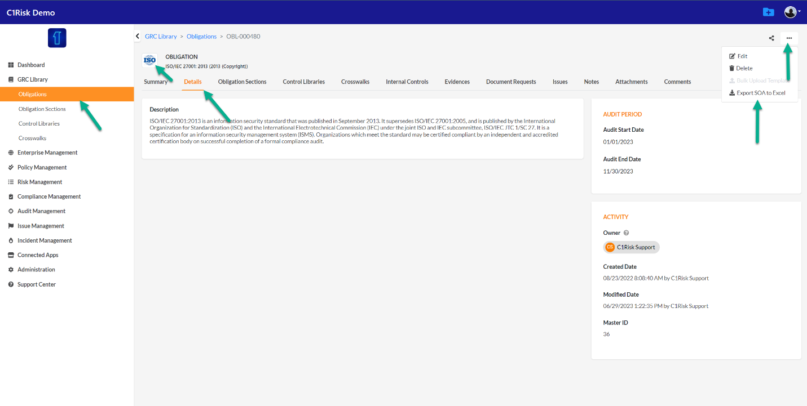
Task: Click the Enterprise Management globe icon
Action: pyautogui.click(x=11, y=153)
